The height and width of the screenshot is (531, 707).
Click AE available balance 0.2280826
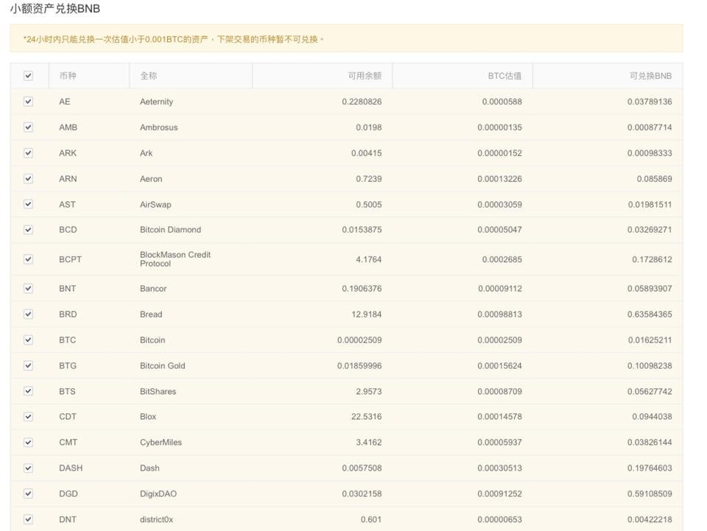pyautogui.click(x=362, y=102)
